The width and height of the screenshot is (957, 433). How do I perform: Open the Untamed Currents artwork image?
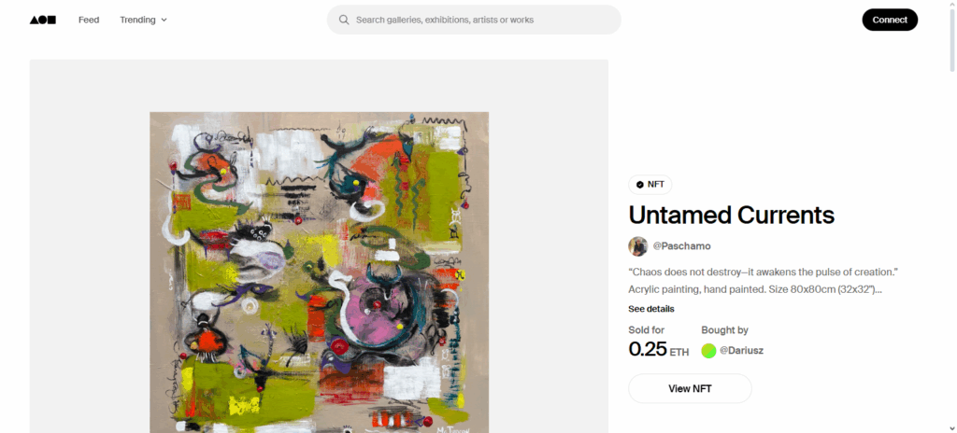pyautogui.click(x=320, y=272)
